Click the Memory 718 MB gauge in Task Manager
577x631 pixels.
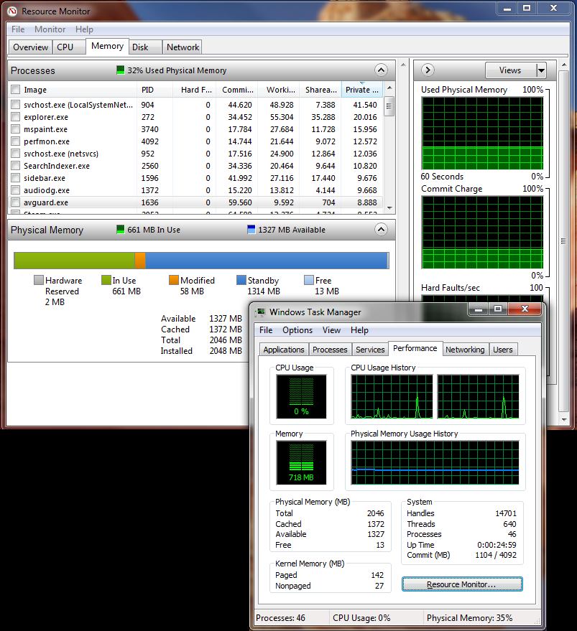pos(301,462)
